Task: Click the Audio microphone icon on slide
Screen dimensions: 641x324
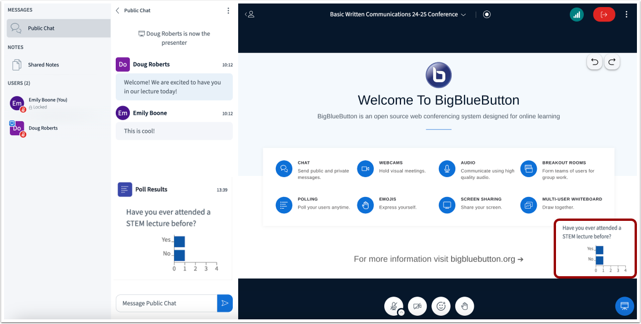Action: point(447,168)
